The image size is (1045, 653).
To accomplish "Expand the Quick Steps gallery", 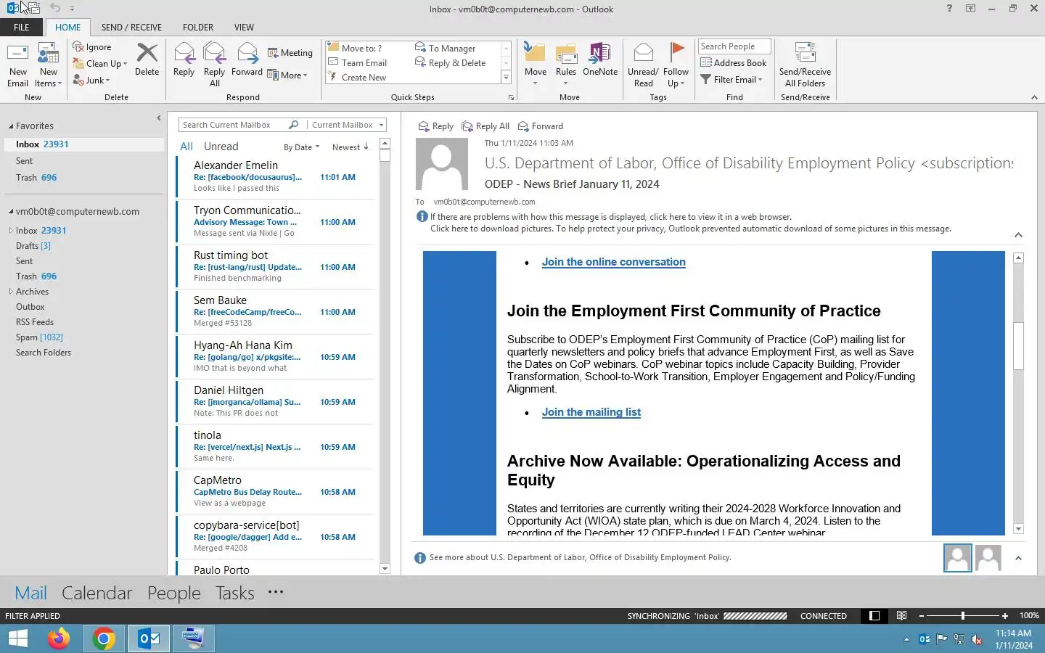I will tap(506, 77).
